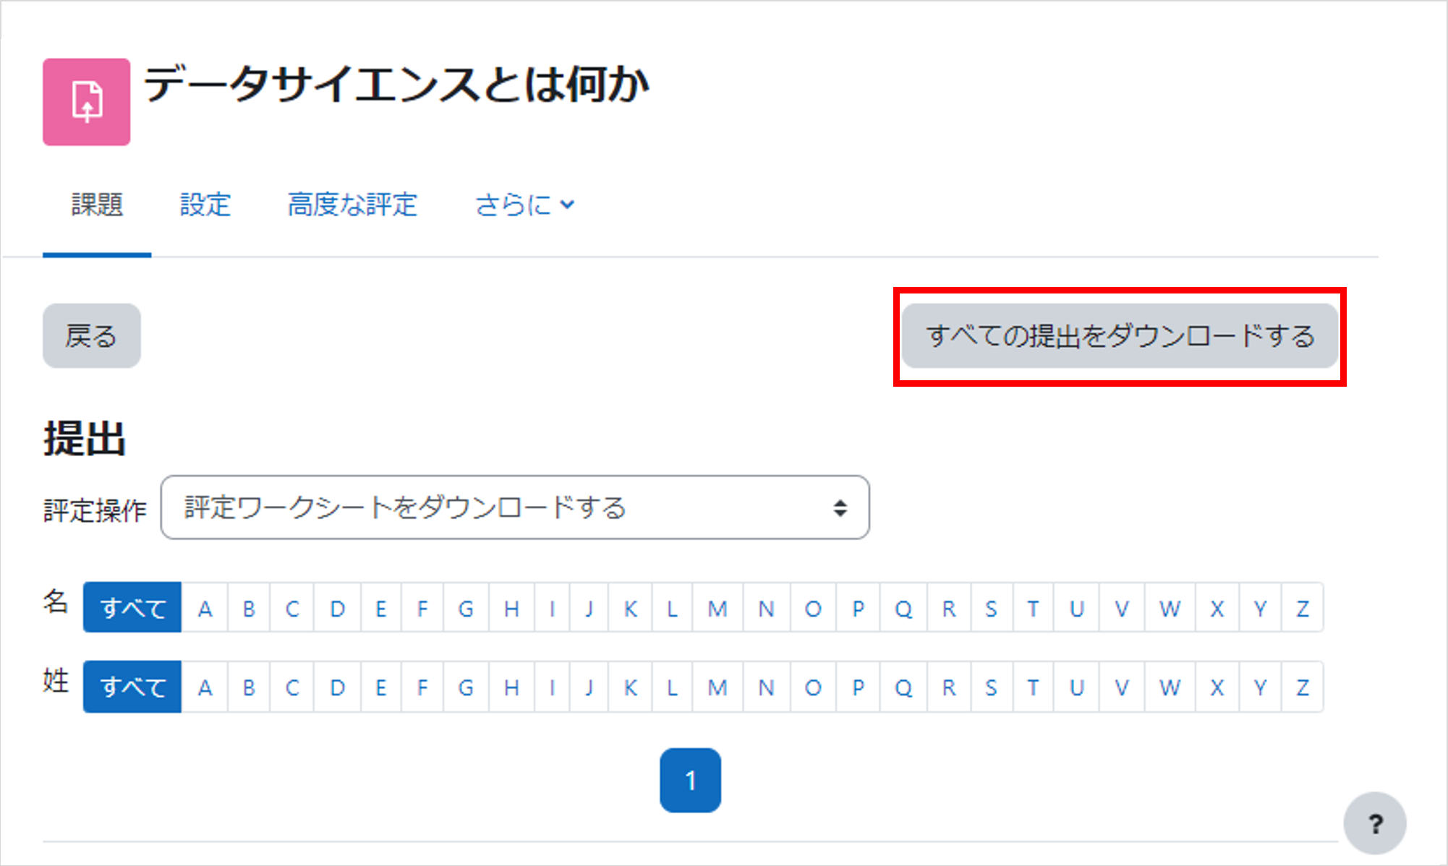
Task: Filter 姓 by letter W
Action: [x=1170, y=686]
